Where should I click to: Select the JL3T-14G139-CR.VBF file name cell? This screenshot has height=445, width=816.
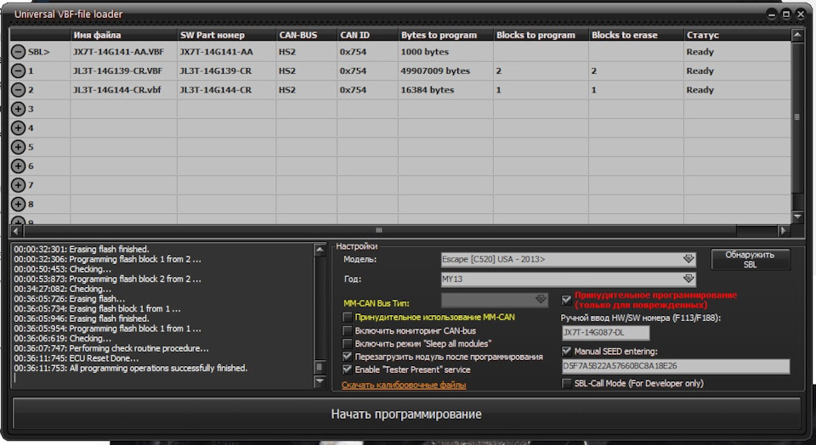pos(124,70)
